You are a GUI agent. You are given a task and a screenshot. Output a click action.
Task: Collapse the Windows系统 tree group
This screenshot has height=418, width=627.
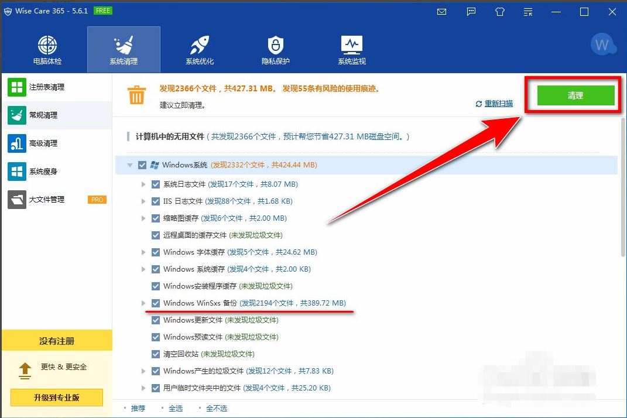pos(130,166)
